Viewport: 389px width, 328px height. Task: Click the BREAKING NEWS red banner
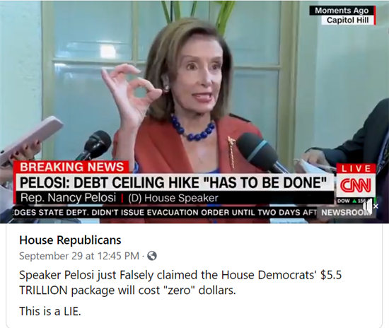tap(72, 167)
